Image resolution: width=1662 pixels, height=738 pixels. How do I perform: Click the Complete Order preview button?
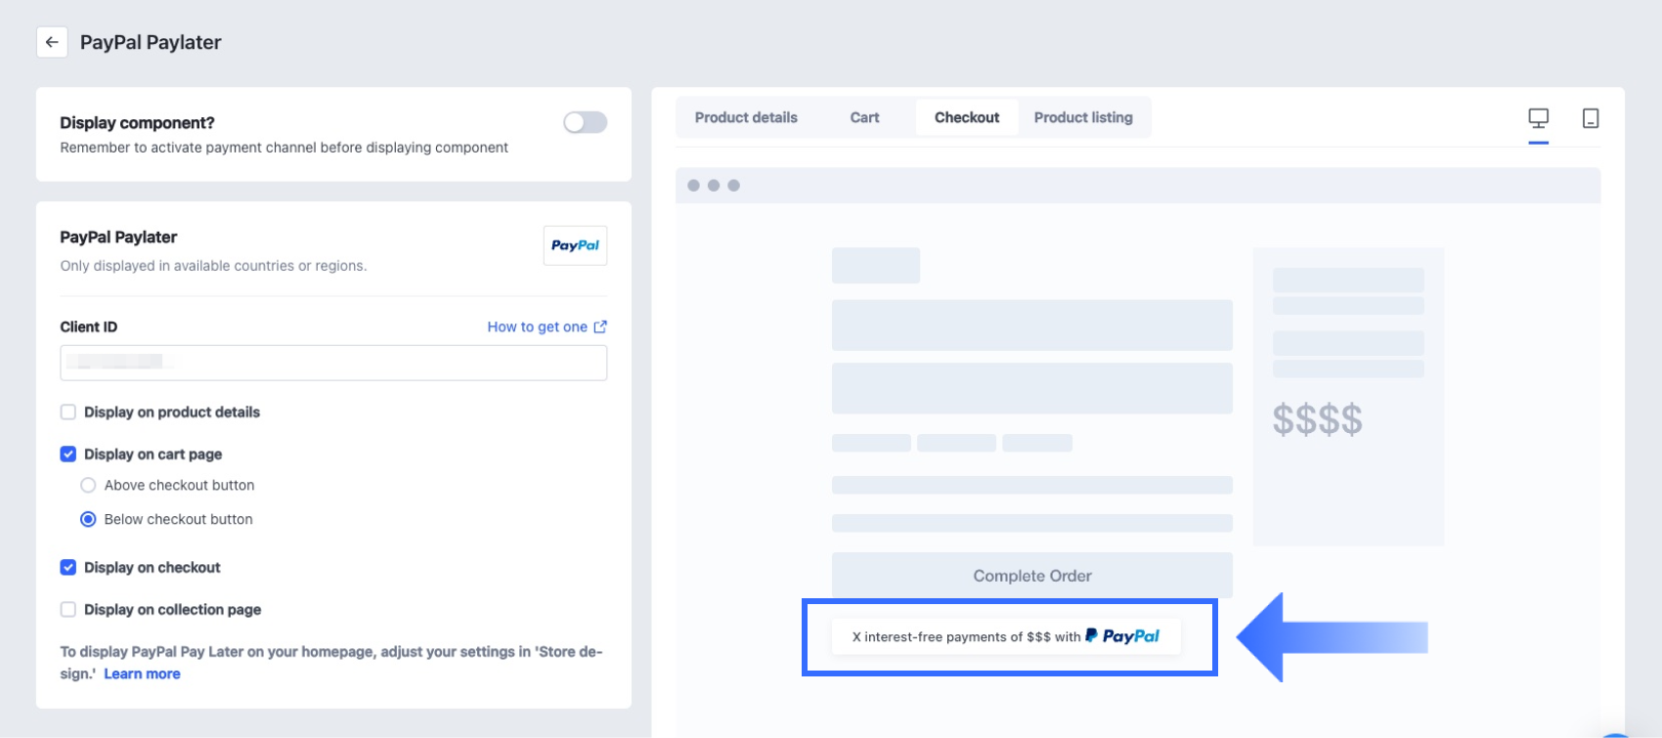(x=1031, y=576)
